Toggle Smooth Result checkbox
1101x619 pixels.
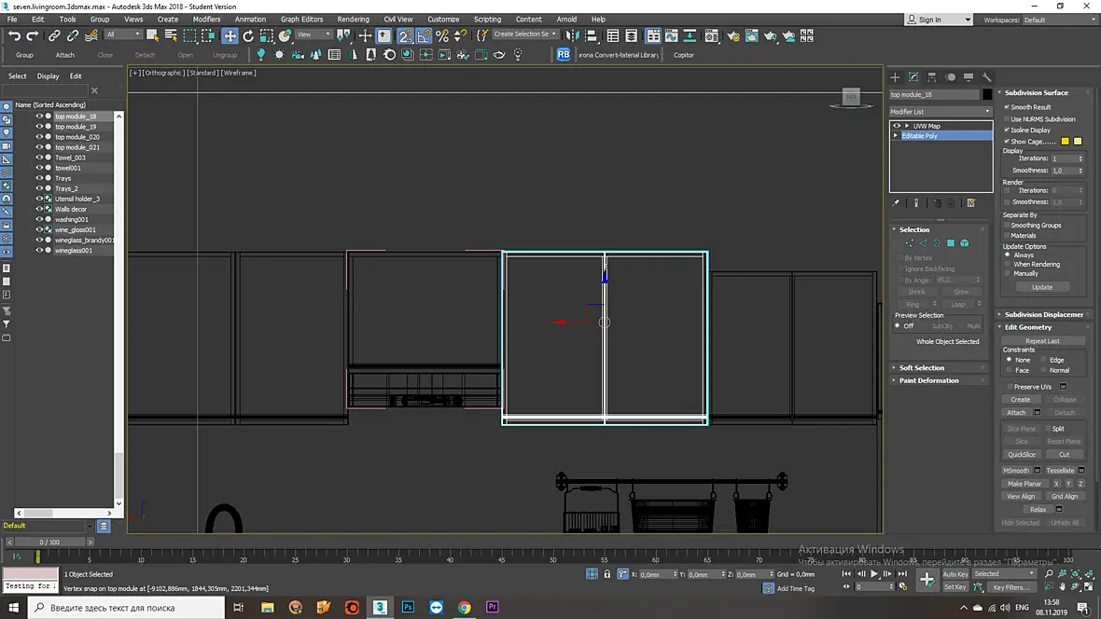pos(1007,107)
